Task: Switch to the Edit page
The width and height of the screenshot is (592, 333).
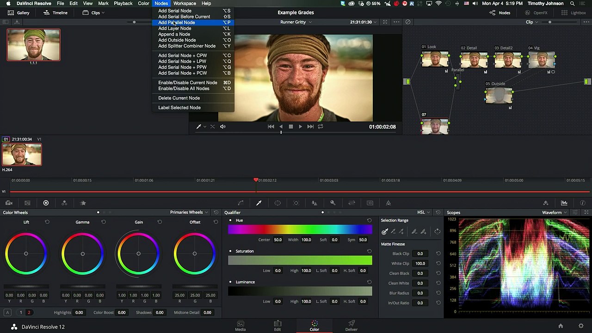Action: click(277, 326)
